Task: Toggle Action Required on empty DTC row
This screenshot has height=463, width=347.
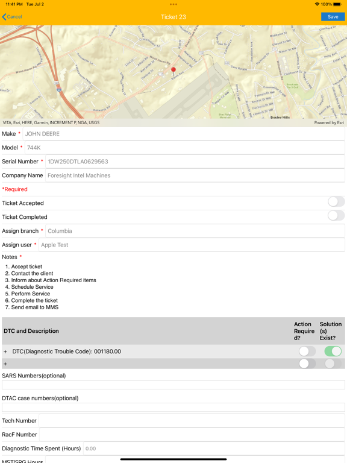Action: (307, 364)
